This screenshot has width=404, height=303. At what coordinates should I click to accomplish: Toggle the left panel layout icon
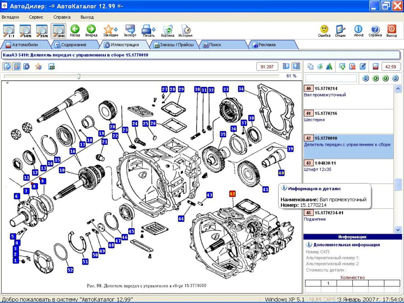click(286, 66)
